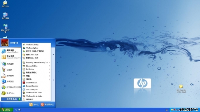
Task: Click the second Quick Launch icon beside Internet Explorer
Action: point(19,110)
